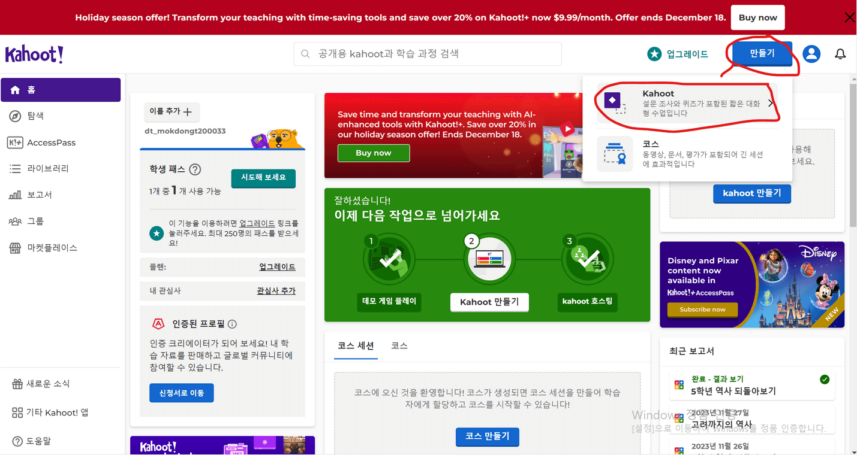
Task: Click the kahoot 만들기 button
Action: pos(752,193)
